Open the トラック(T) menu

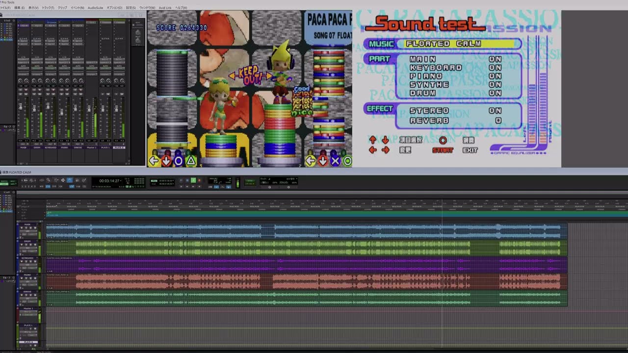point(48,8)
